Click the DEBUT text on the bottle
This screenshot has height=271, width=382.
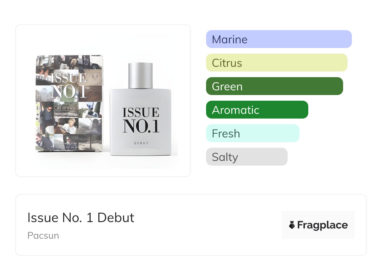[x=141, y=143]
